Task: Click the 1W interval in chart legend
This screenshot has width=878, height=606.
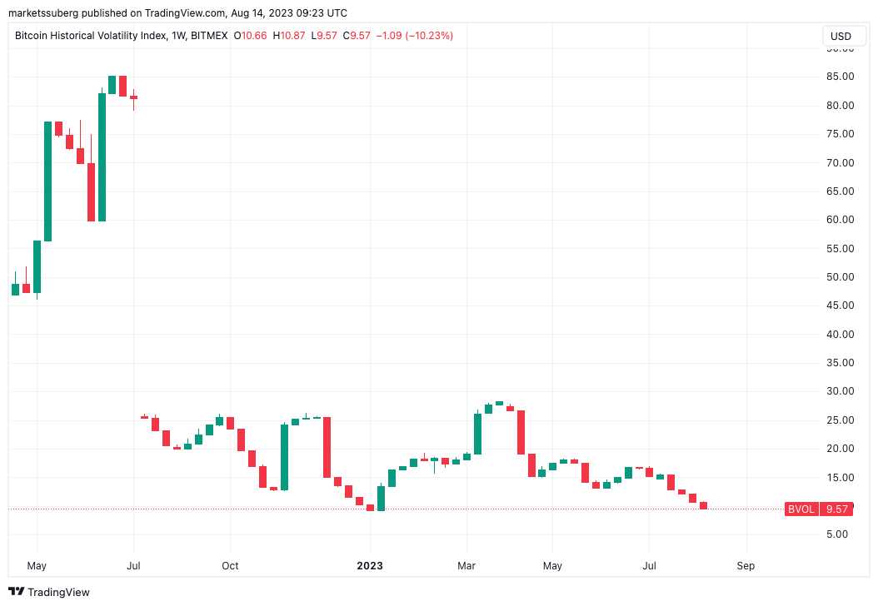Action: 177,36
